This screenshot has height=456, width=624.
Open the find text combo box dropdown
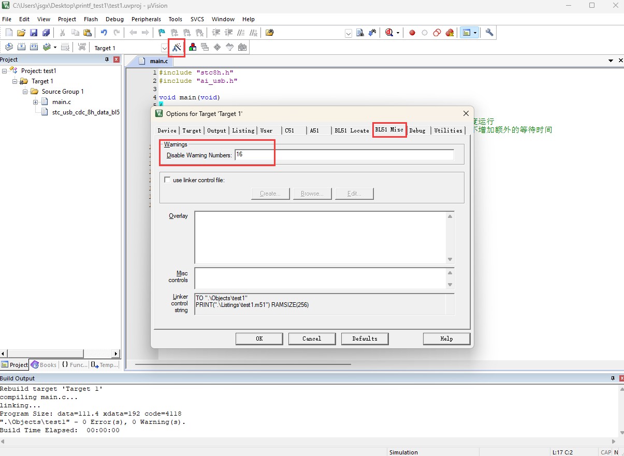coord(349,33)
